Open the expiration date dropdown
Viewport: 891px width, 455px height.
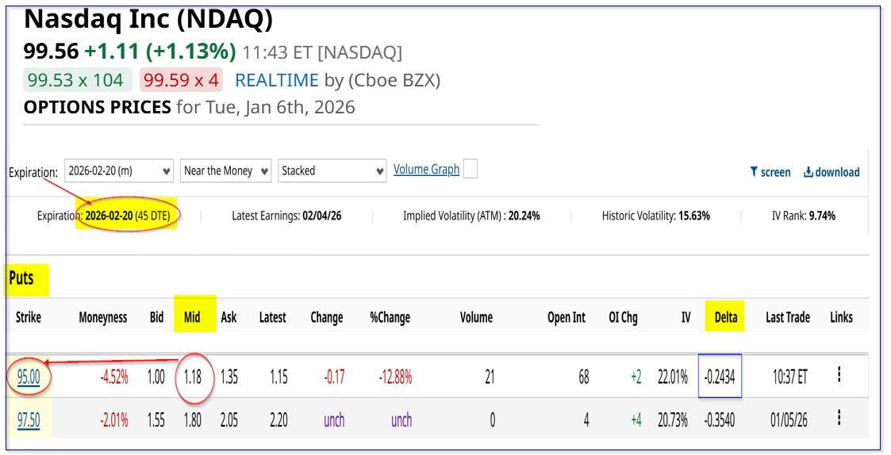click(x=119, y=170)
